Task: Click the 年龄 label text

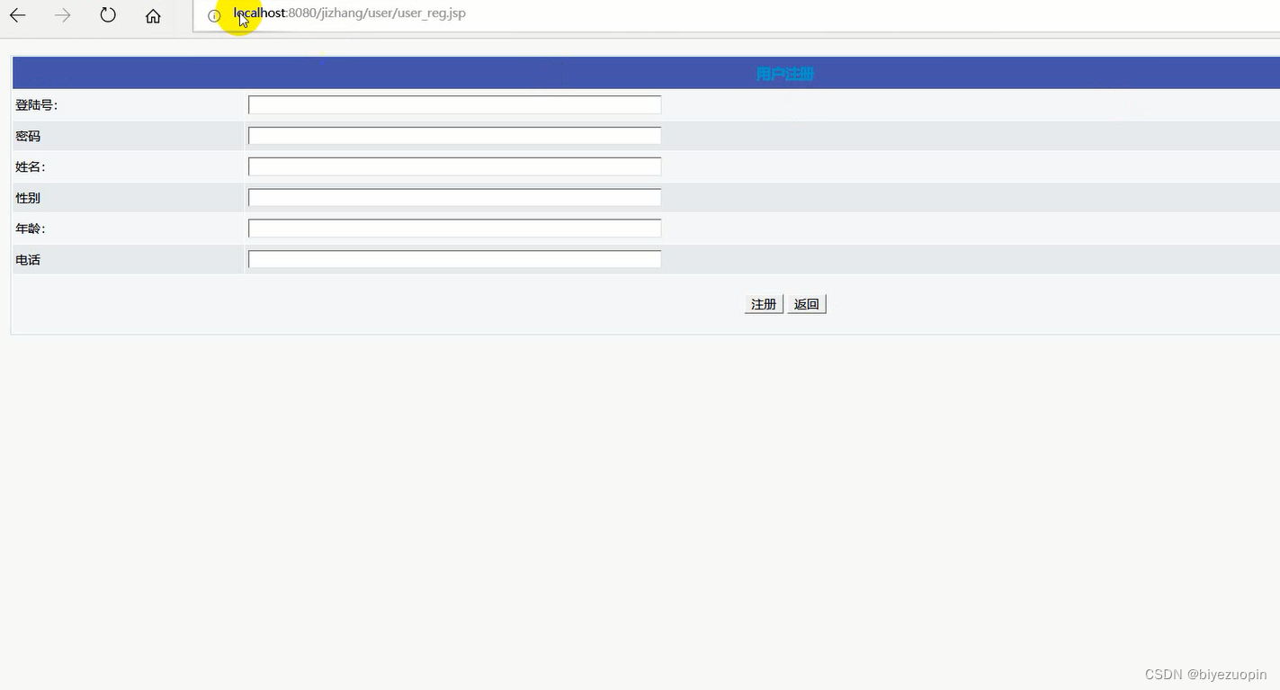Action: coord(30,229)
